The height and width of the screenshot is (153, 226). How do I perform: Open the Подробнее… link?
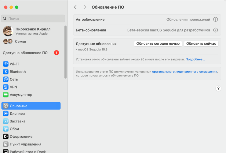click(x=195, y=59)
